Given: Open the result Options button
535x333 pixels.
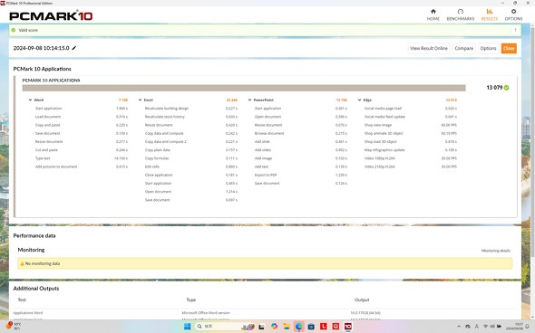Looking at the screenshot, I should point(488,48).
